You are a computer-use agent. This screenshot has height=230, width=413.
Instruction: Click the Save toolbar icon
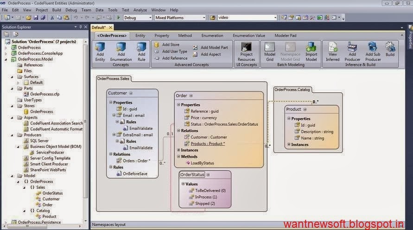[x=36, y=18]
